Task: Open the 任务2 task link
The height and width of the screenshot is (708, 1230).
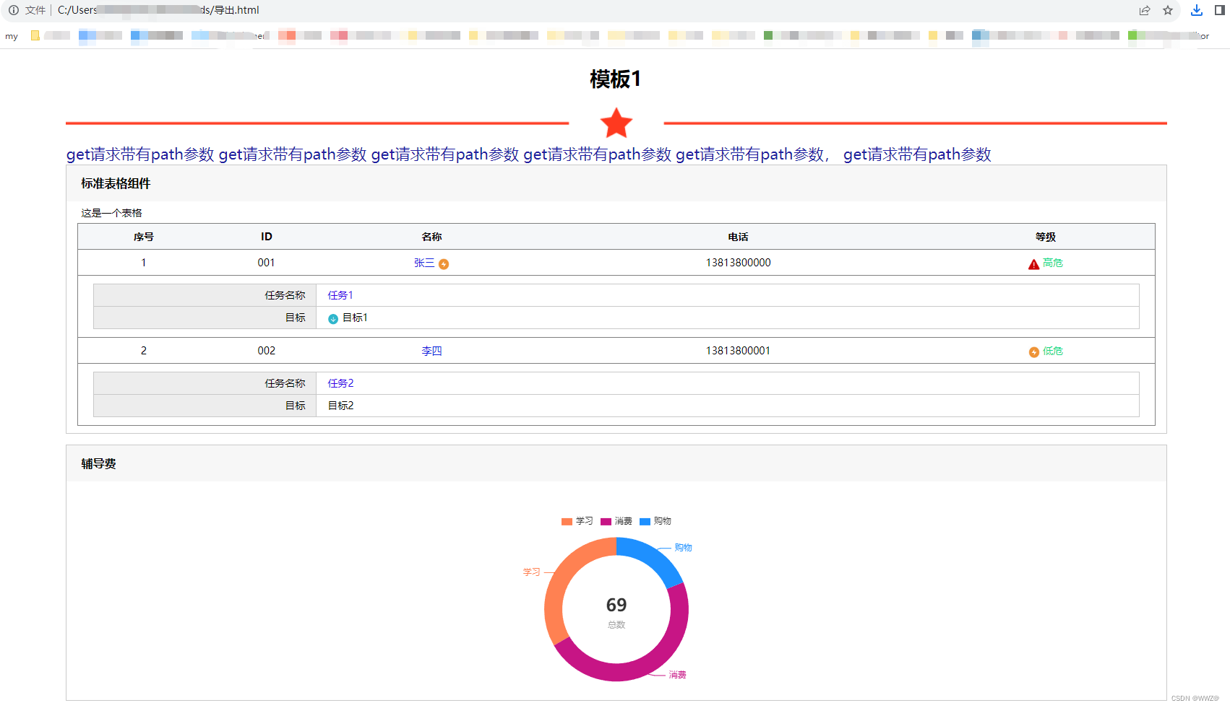Action: (x=340, y=383)
